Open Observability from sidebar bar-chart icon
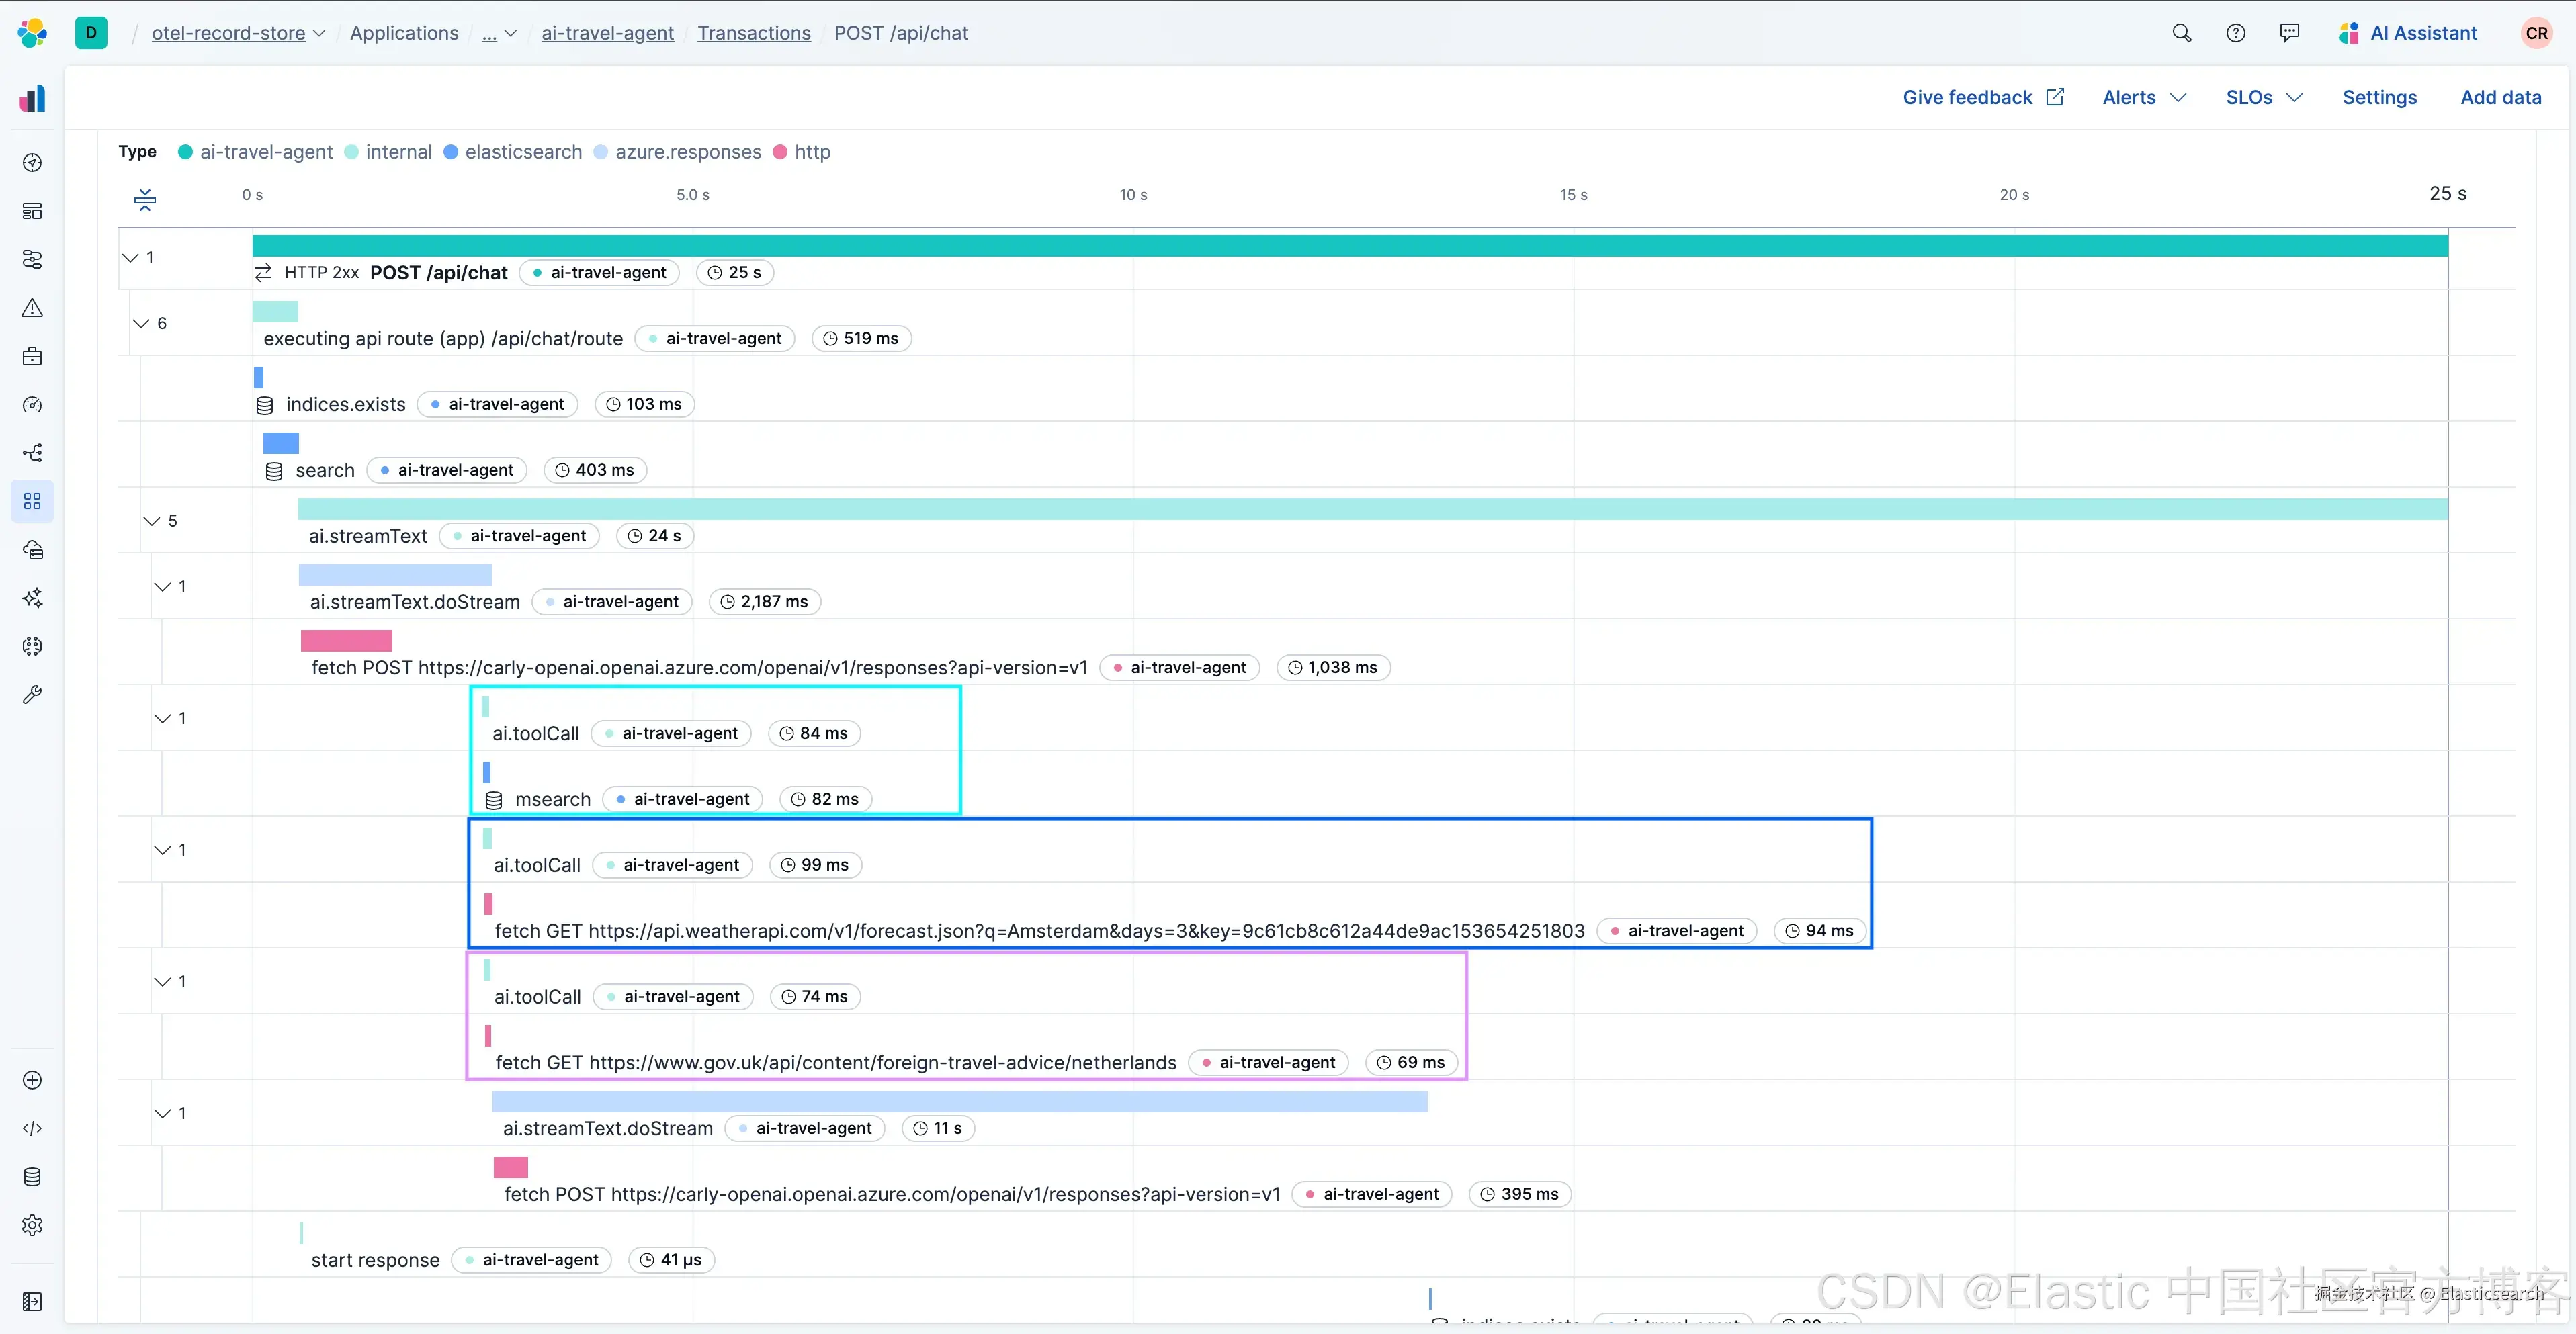 coord(32,98)
